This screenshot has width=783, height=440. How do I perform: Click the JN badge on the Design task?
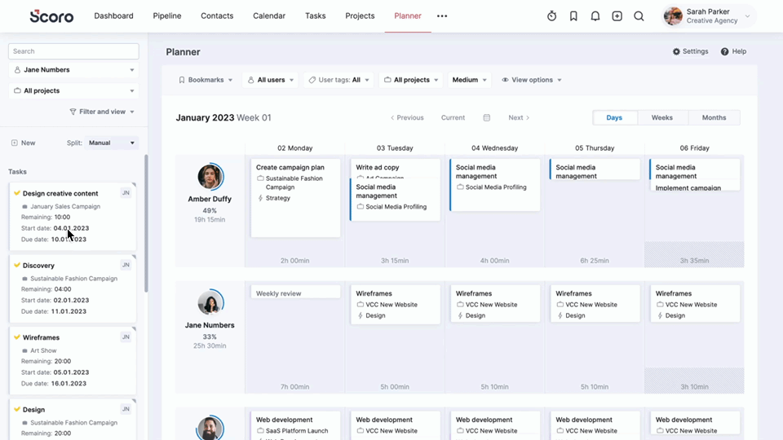pos(126,408)
